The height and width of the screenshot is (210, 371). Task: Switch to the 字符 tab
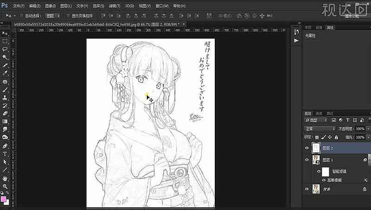tap(308, 28)
